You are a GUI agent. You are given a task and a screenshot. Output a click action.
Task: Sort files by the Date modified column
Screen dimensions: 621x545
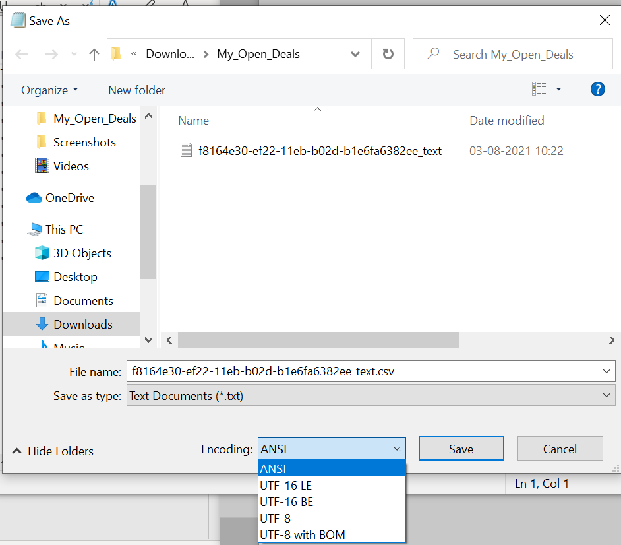(x=506, y=120)
